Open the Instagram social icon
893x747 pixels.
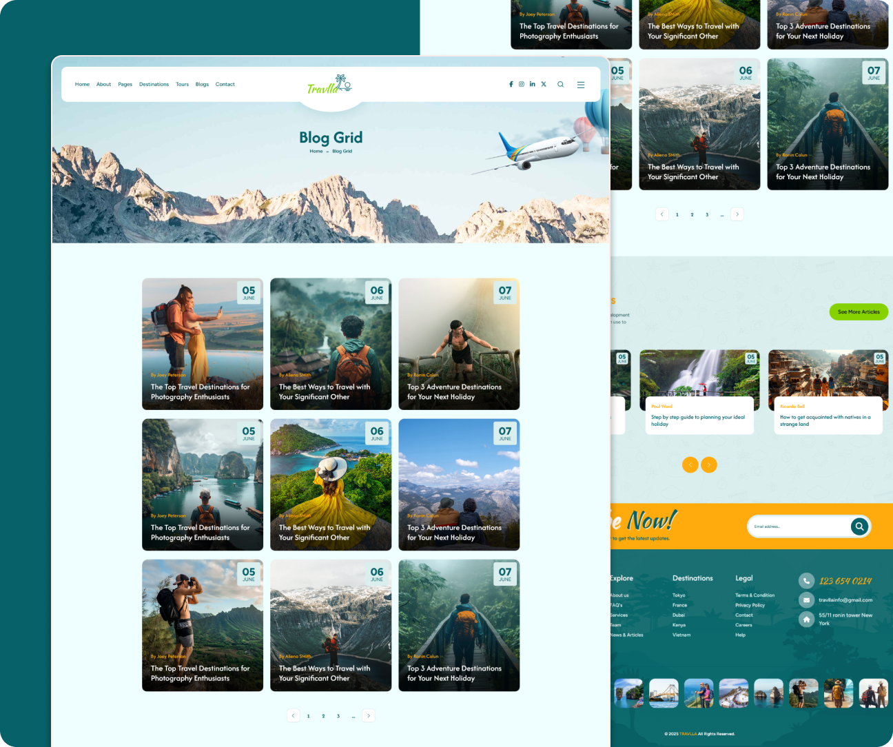coord(522,84)
